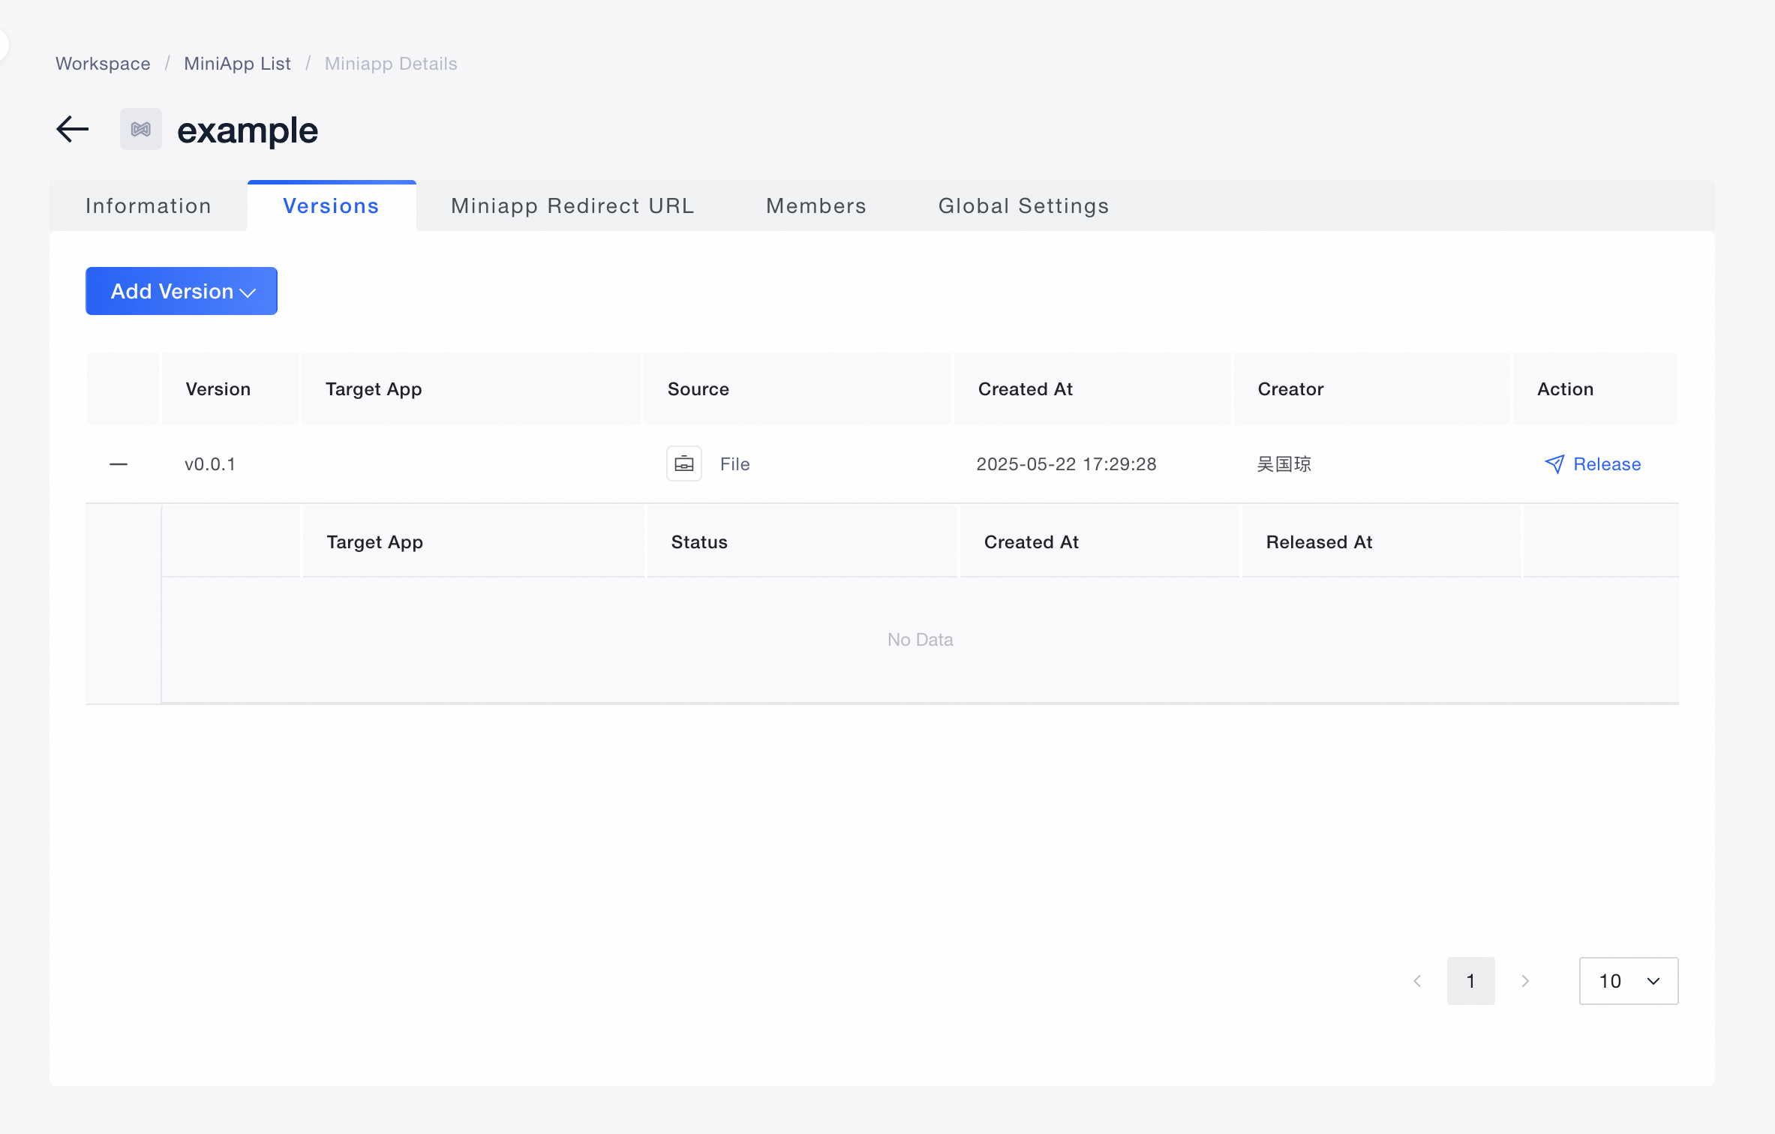
Task: Go to previous page arrow
Action: tap(1417, 981)
